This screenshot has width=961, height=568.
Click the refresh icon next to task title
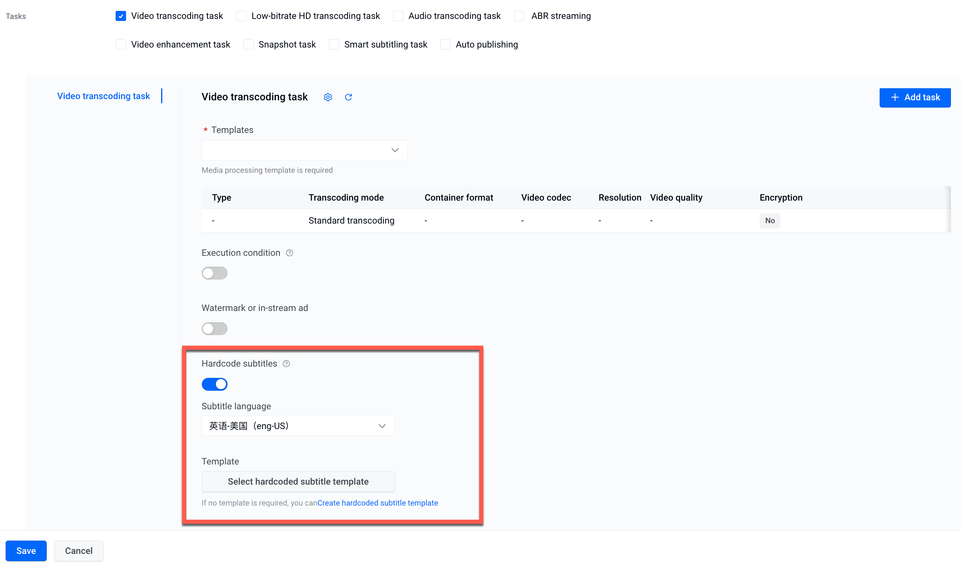click(x=348, y=97)
